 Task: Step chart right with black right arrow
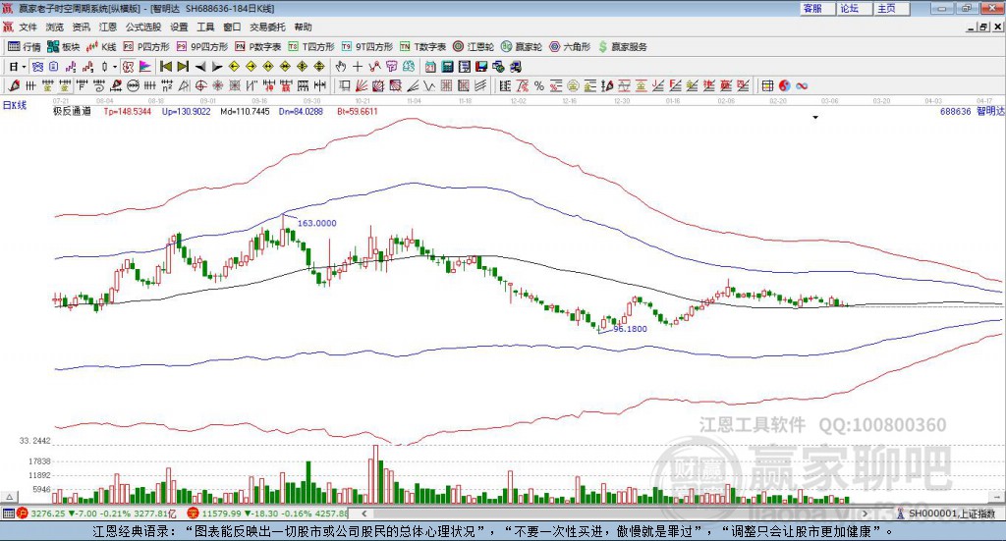click(x=217, y=67)
